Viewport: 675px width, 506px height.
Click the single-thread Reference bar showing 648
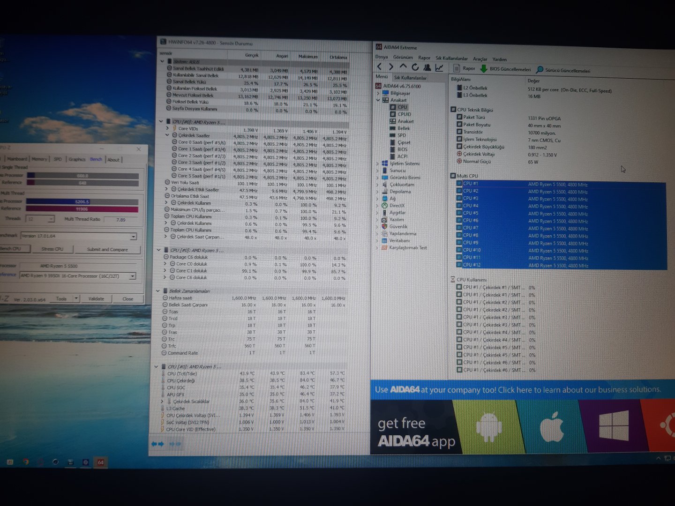[82, 183]
